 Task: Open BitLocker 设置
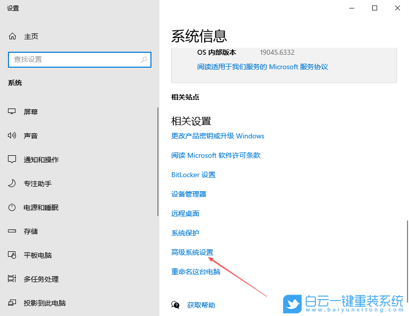coord(193,174)
